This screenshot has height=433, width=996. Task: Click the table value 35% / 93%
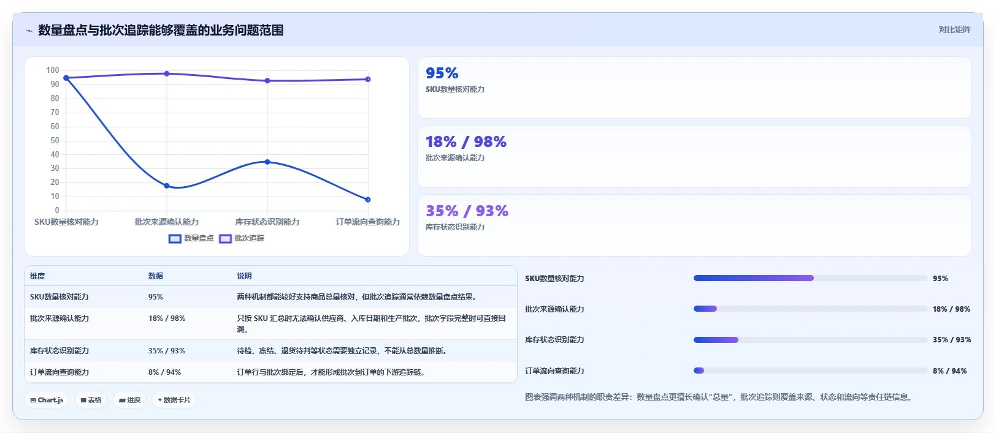coord(167,351)
